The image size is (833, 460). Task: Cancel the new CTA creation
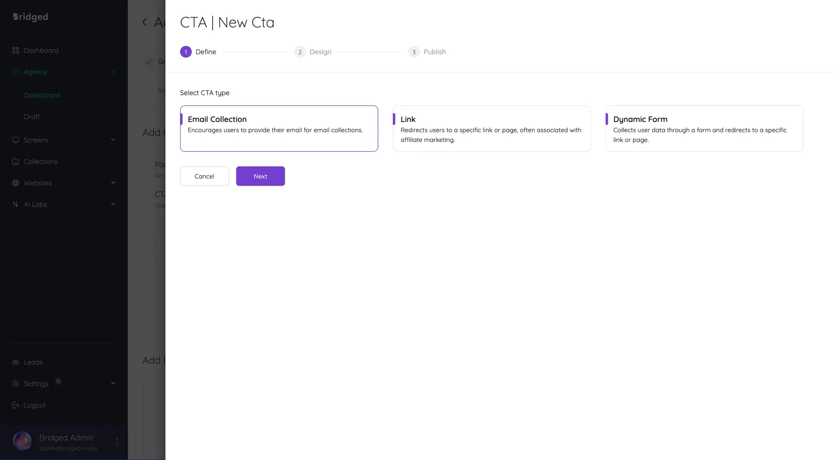tap(204, 176)
